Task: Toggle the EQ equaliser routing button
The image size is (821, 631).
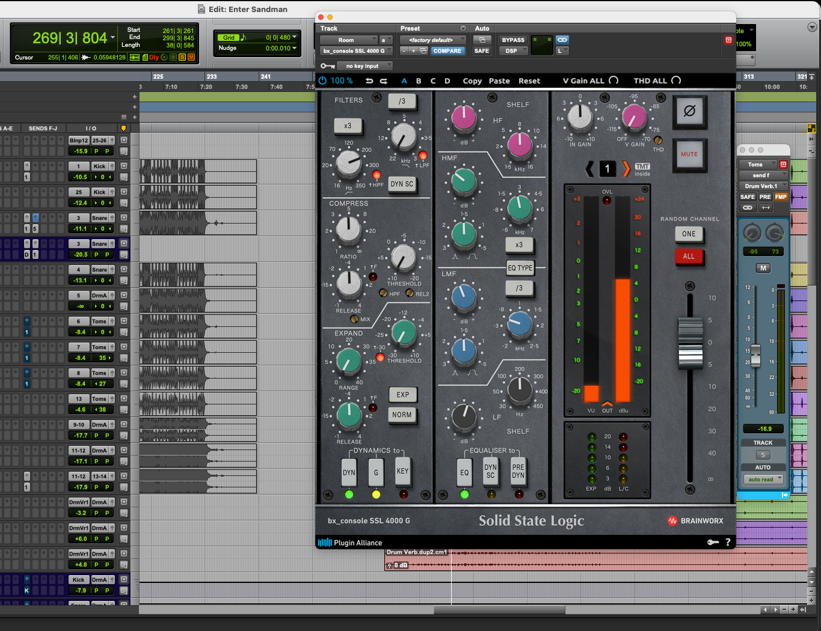Action: coord(464,472)
